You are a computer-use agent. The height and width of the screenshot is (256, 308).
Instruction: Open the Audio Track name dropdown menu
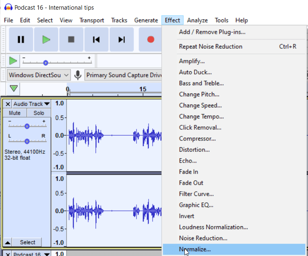pyautogui.click(x=31, y=104)
